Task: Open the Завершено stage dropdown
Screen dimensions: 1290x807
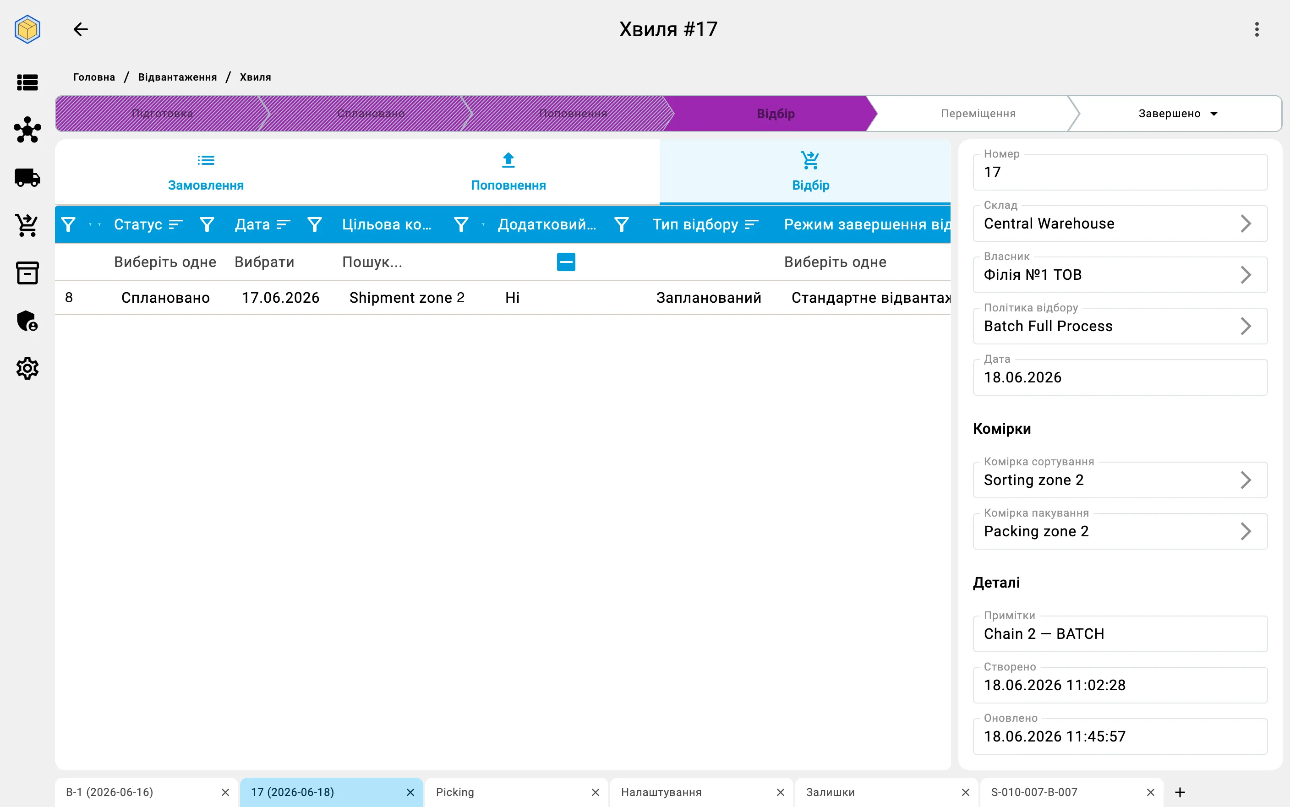Action: click(1177, 114)
